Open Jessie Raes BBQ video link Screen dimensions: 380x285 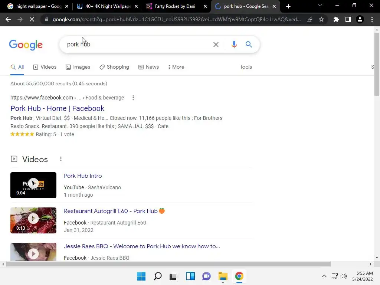tap(142, 246)
